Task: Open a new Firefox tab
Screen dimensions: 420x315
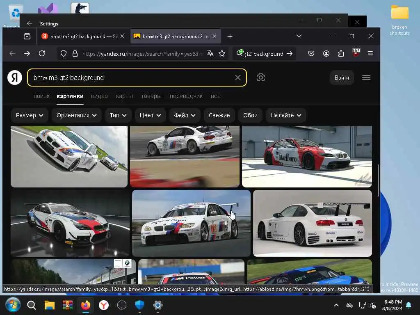Action: 230,36
